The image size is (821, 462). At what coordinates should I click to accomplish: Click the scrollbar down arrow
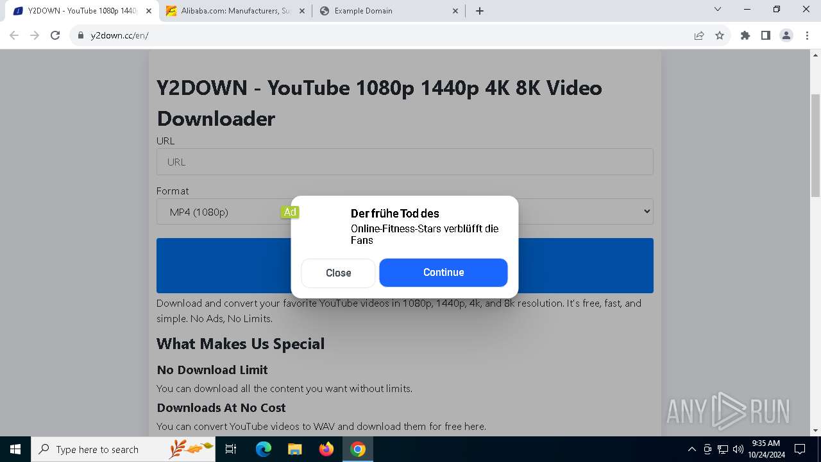pos(815,431)
